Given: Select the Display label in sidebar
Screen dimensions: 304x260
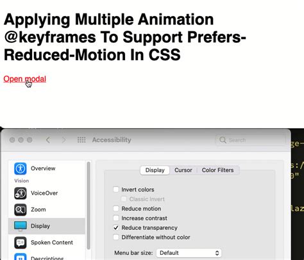Looking at the screenshot, I should tap(40, 226).
